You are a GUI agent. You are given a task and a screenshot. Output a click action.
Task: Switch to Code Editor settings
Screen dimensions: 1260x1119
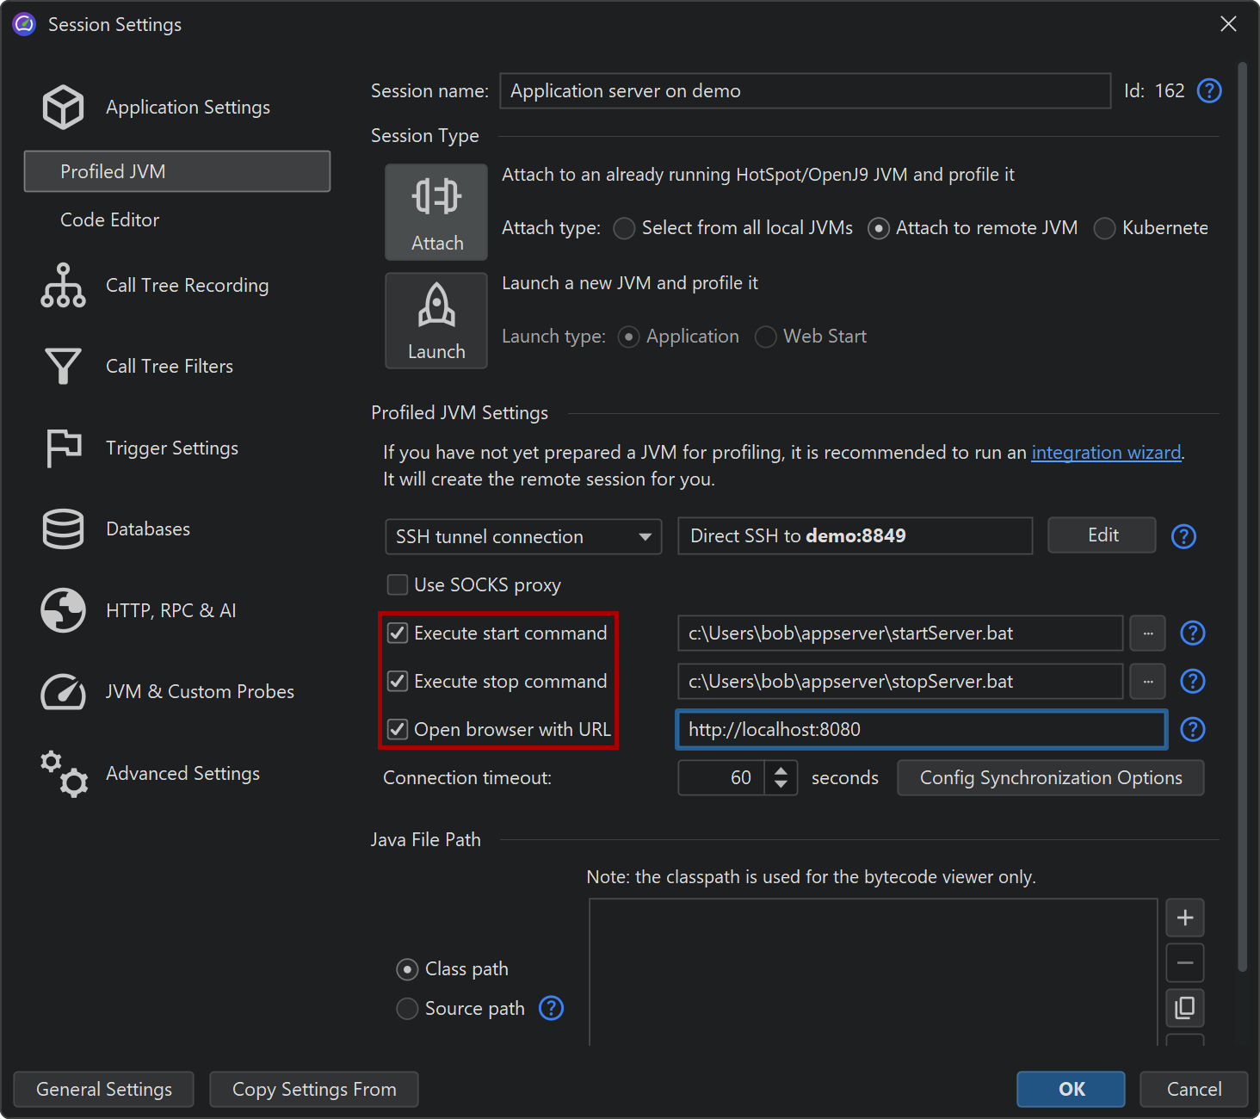coord(110,220)
